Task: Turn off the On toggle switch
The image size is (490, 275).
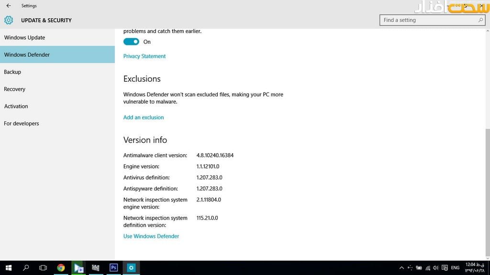Action: (x=131, y=42)
